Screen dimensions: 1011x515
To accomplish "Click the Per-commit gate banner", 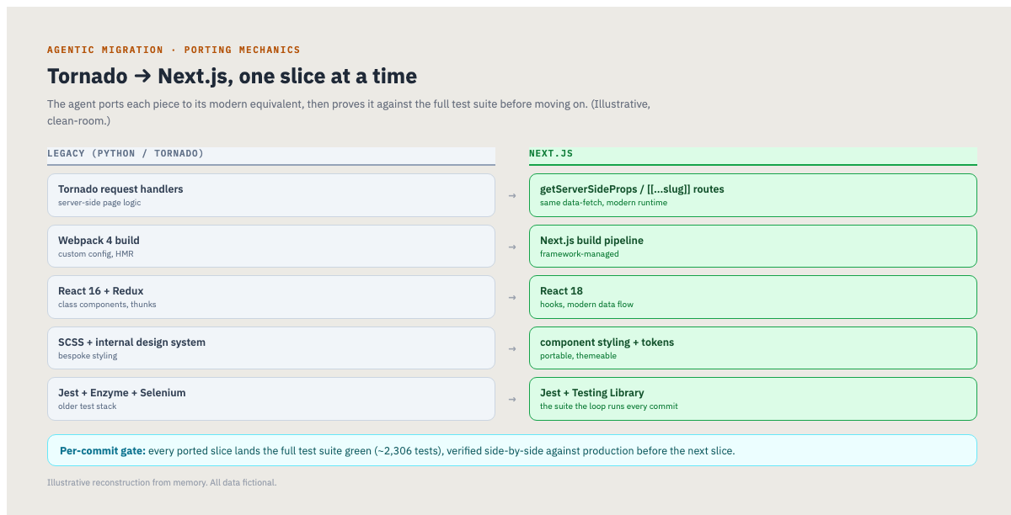I will (x=512, y=450).
